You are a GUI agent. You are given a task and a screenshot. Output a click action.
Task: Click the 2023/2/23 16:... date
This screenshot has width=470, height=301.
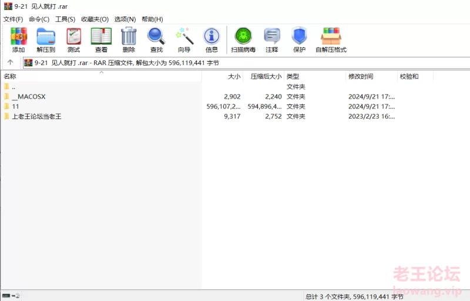pos(372,116)
